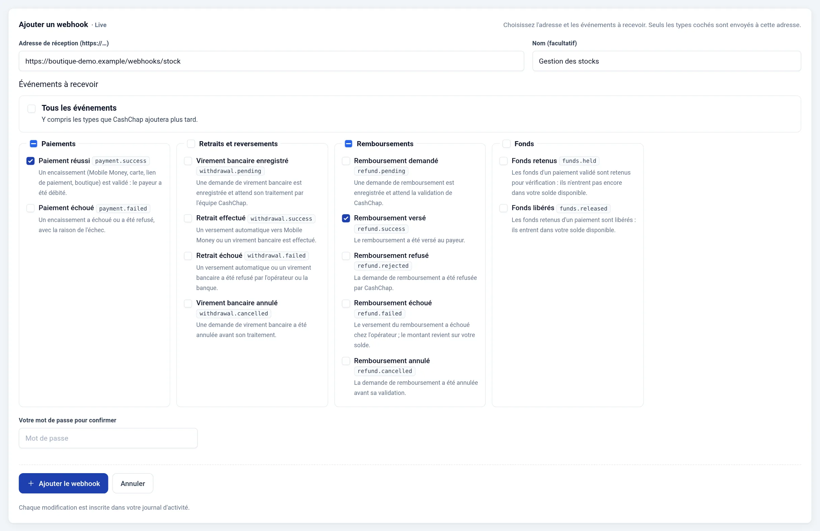Uncheck Remboursement versé event
Viewport: 820px width, 531px height.
point(346,218)
